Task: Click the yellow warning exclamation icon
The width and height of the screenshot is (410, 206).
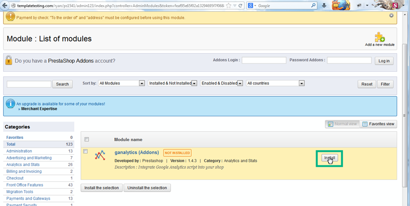Action: click(10, 17)
